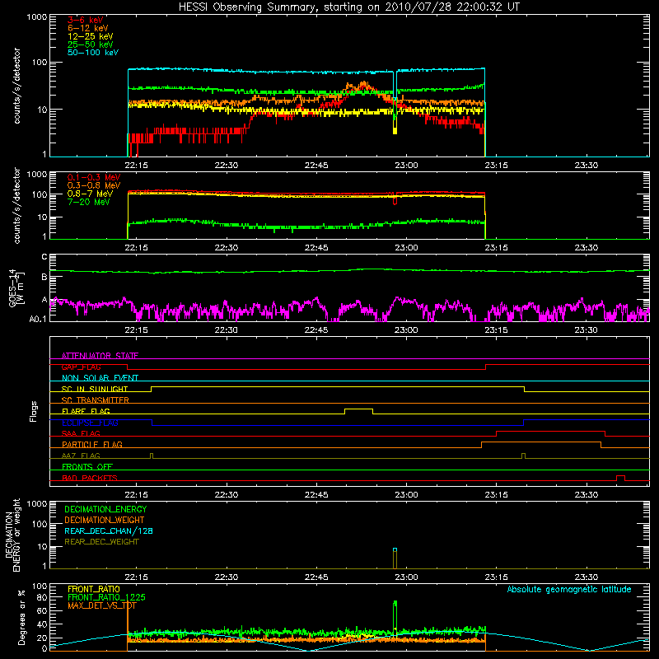Click the DECIMATION ENERGY or weight axis label
This screenshot has width=659, height=659.
tap(12, 535)
